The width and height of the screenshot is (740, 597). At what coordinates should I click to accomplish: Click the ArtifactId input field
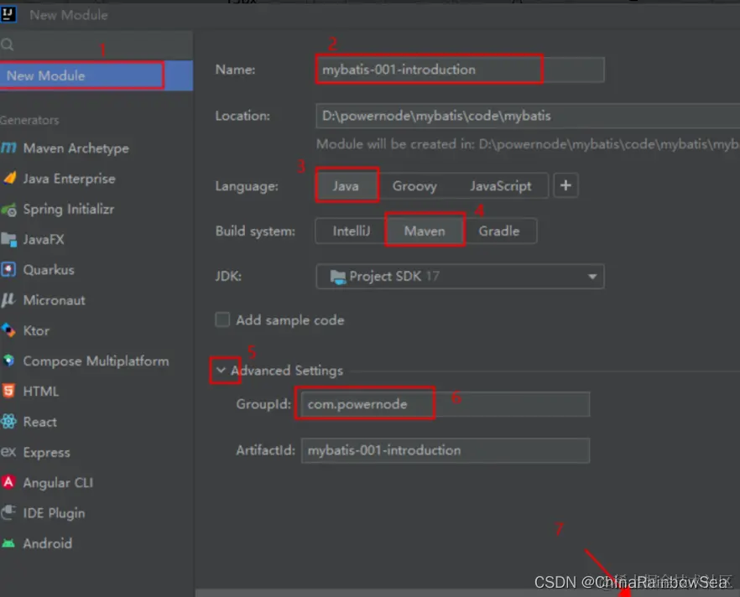pos(446,450)
